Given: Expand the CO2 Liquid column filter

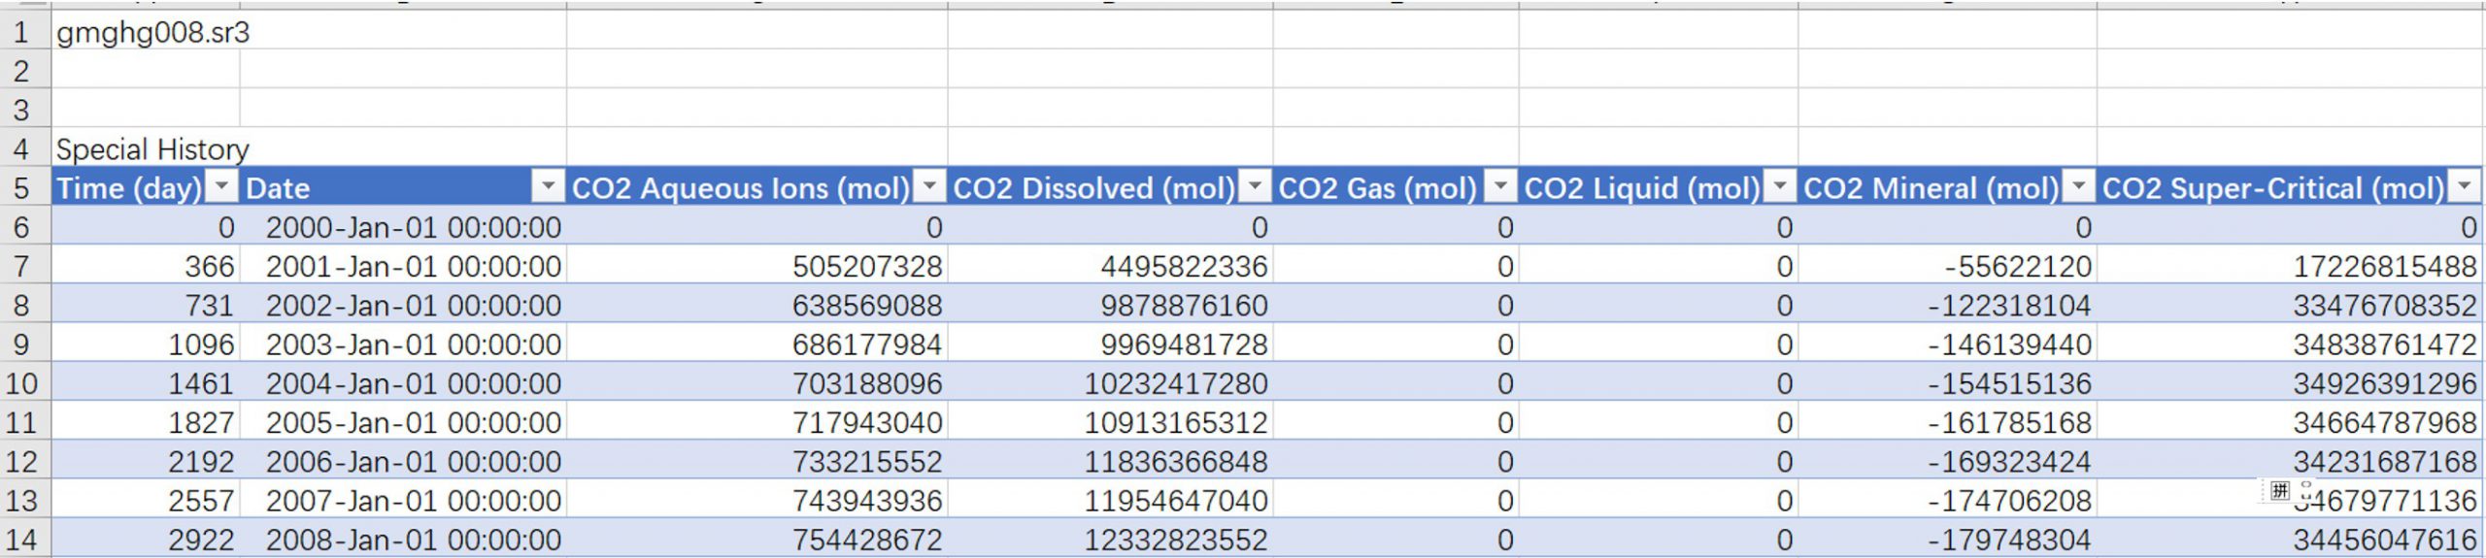Looking at the screenshot, I should [1780, 186].
